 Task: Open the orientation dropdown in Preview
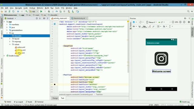point(141,22)
